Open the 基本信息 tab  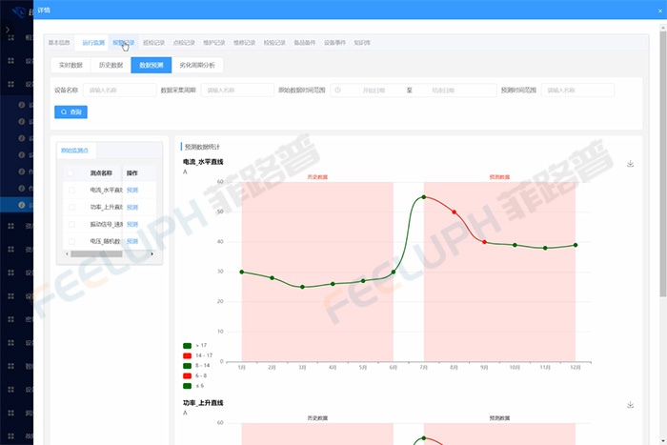[x=59, y=43]
